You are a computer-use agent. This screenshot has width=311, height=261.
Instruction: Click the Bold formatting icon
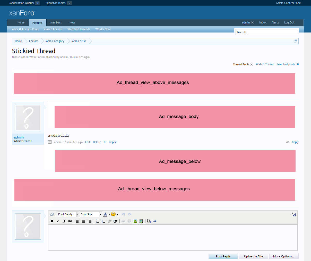coord(52,221)
